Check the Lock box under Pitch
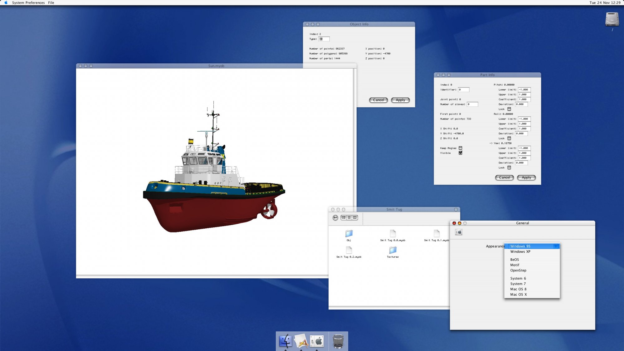 509,109
